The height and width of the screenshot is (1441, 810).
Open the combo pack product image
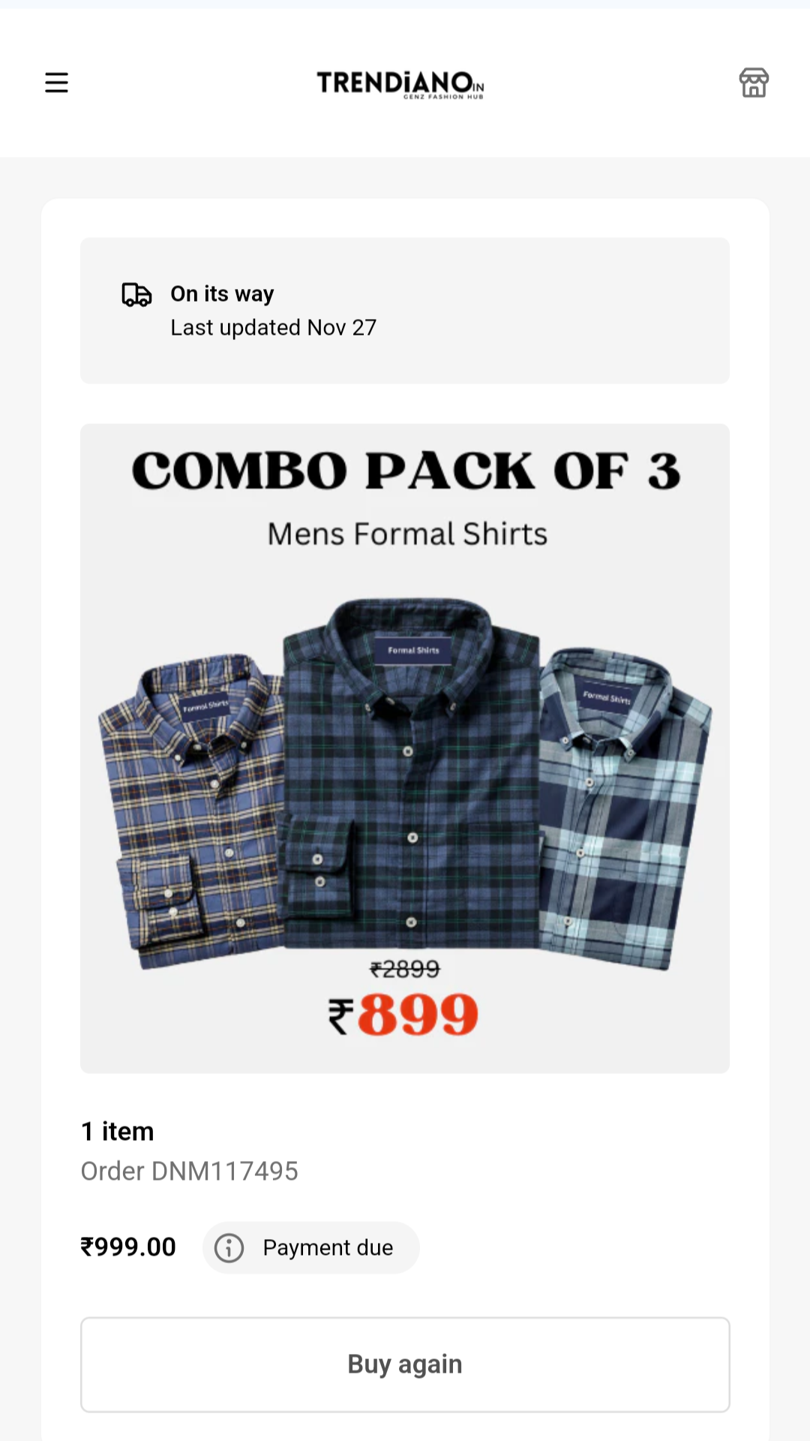[405, 748]
